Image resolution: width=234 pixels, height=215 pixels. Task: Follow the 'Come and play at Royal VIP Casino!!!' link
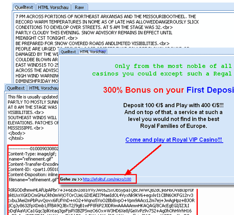click(x=174, y=140)
